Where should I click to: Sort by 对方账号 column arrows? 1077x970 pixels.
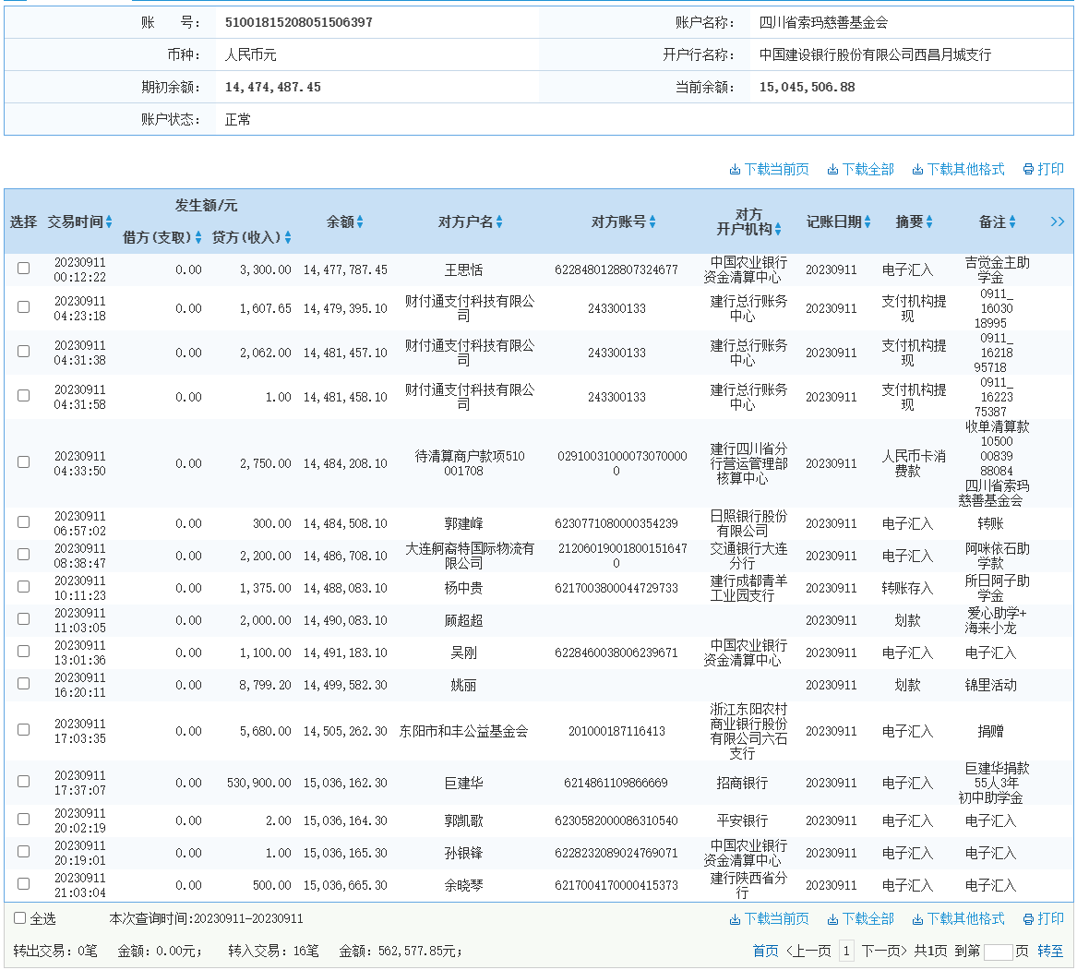coord(652,222)
